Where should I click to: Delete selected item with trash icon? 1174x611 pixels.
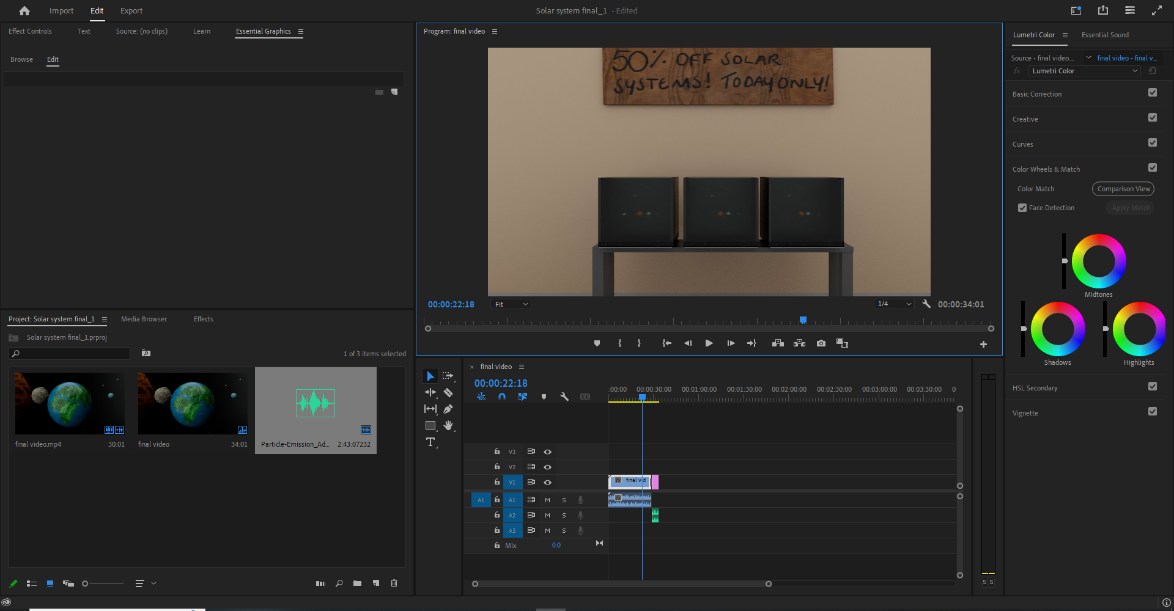coord(394,584)
